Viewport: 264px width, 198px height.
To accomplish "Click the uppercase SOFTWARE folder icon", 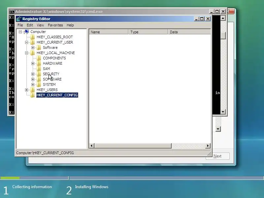I will [x=39, y=79].
